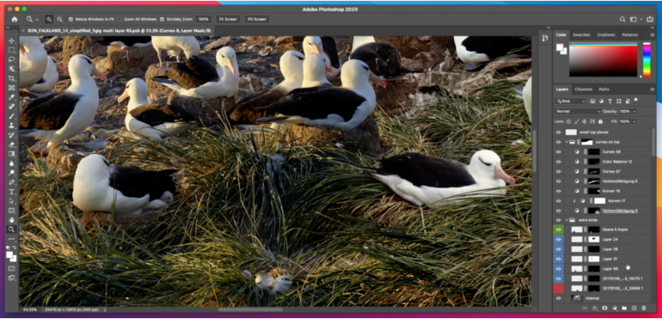Click the Fit Screen button
The image size is (662, 319).
[x=228, y=20]
